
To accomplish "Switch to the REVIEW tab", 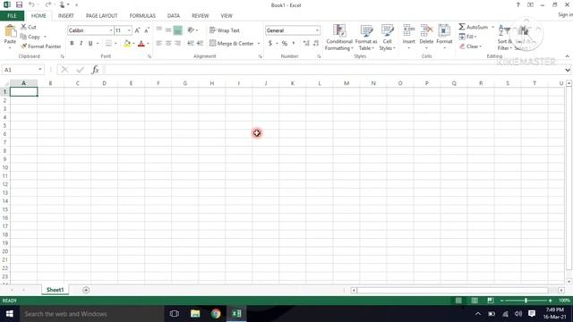I will pyautogui.click(x=200, y=16).
